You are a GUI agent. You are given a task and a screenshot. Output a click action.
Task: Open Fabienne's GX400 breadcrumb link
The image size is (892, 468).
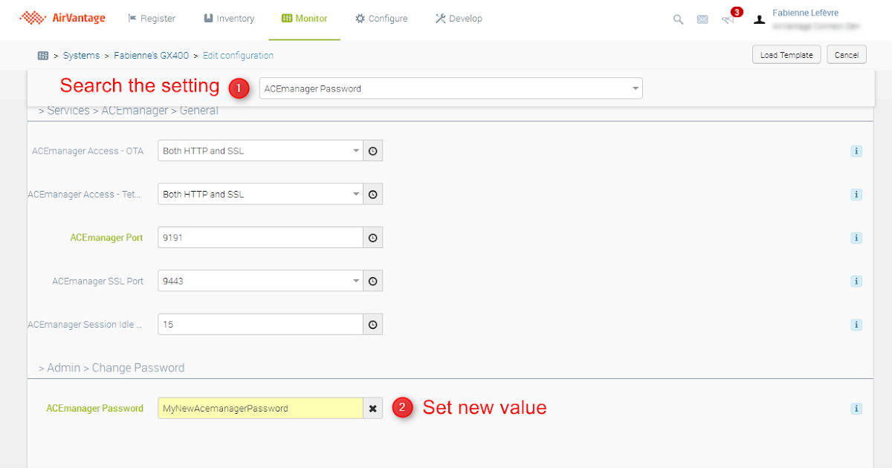[x=151, y=55]
